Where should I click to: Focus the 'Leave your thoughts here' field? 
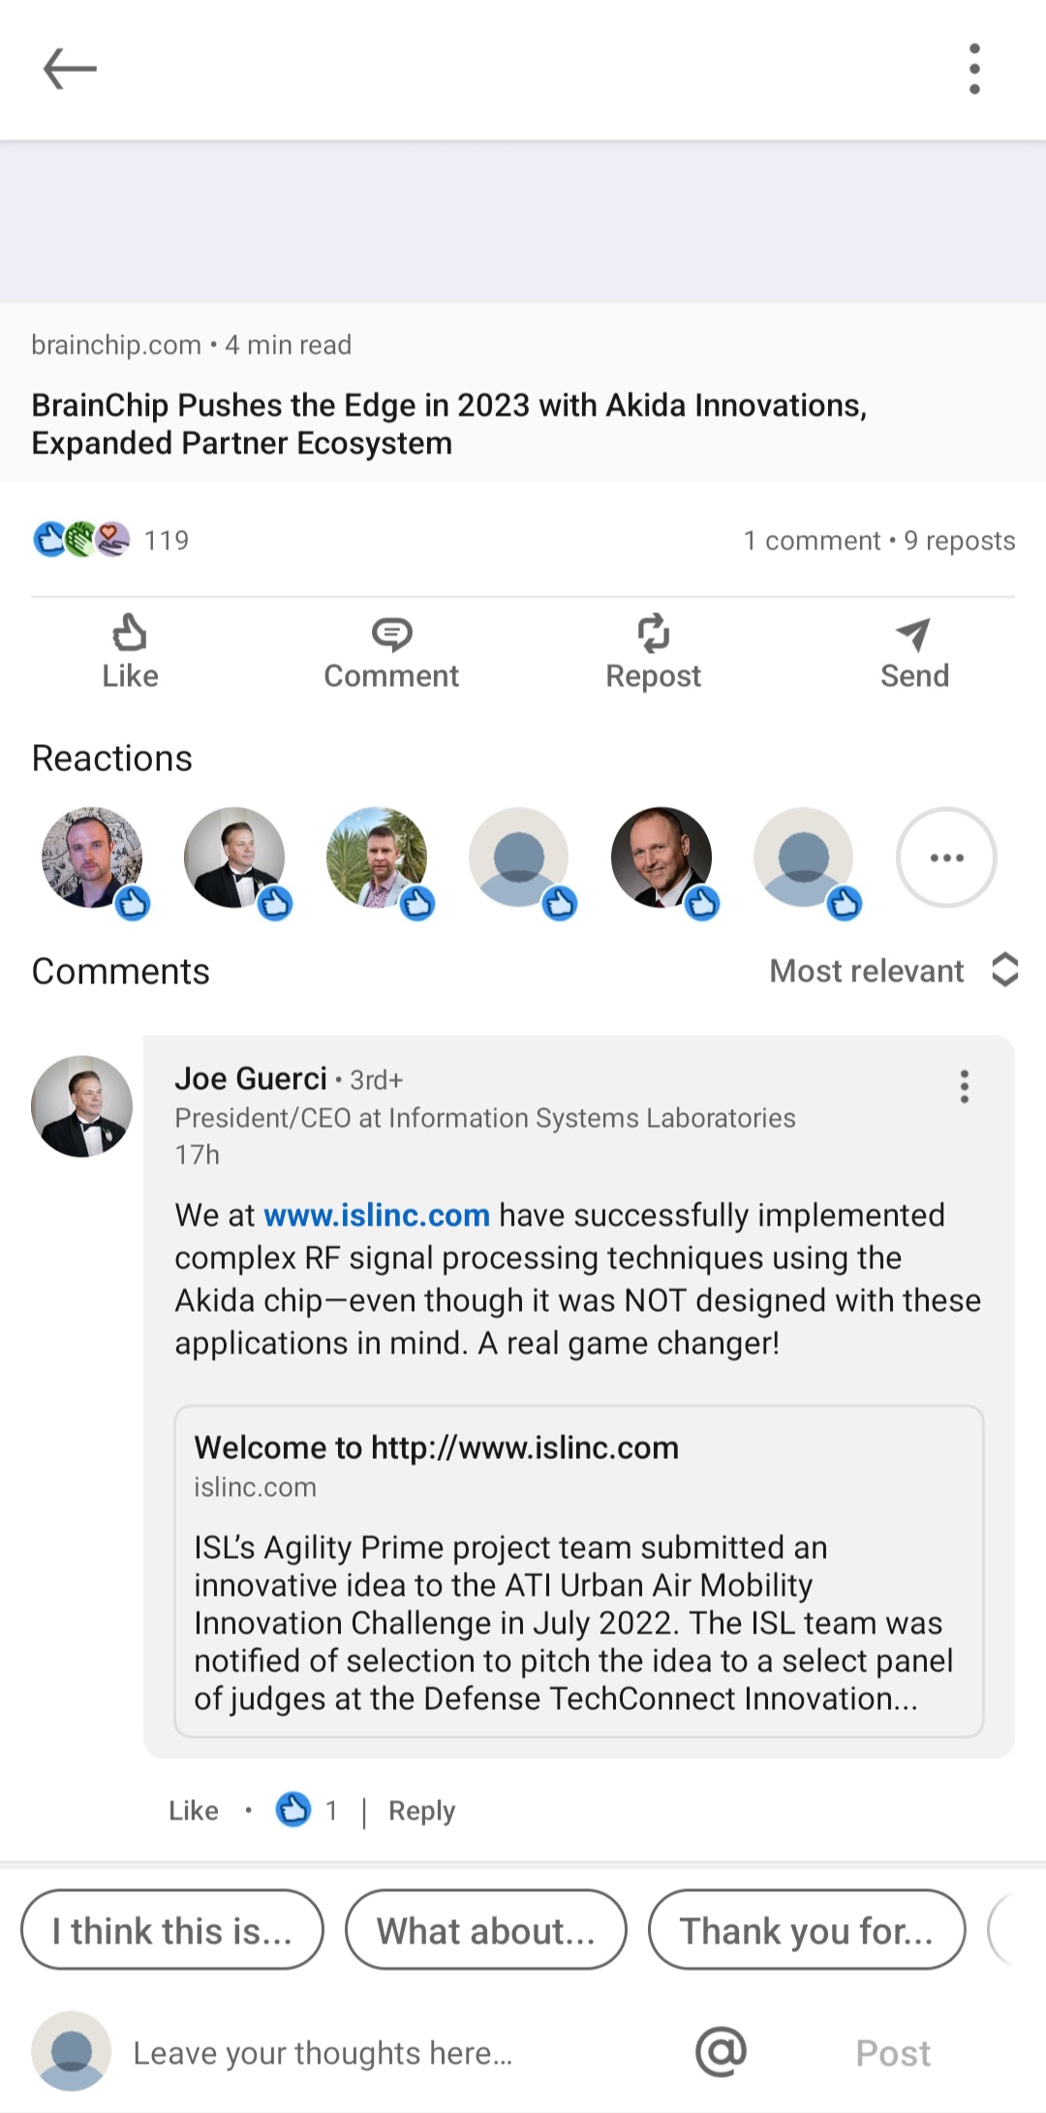pos(387,2052)
